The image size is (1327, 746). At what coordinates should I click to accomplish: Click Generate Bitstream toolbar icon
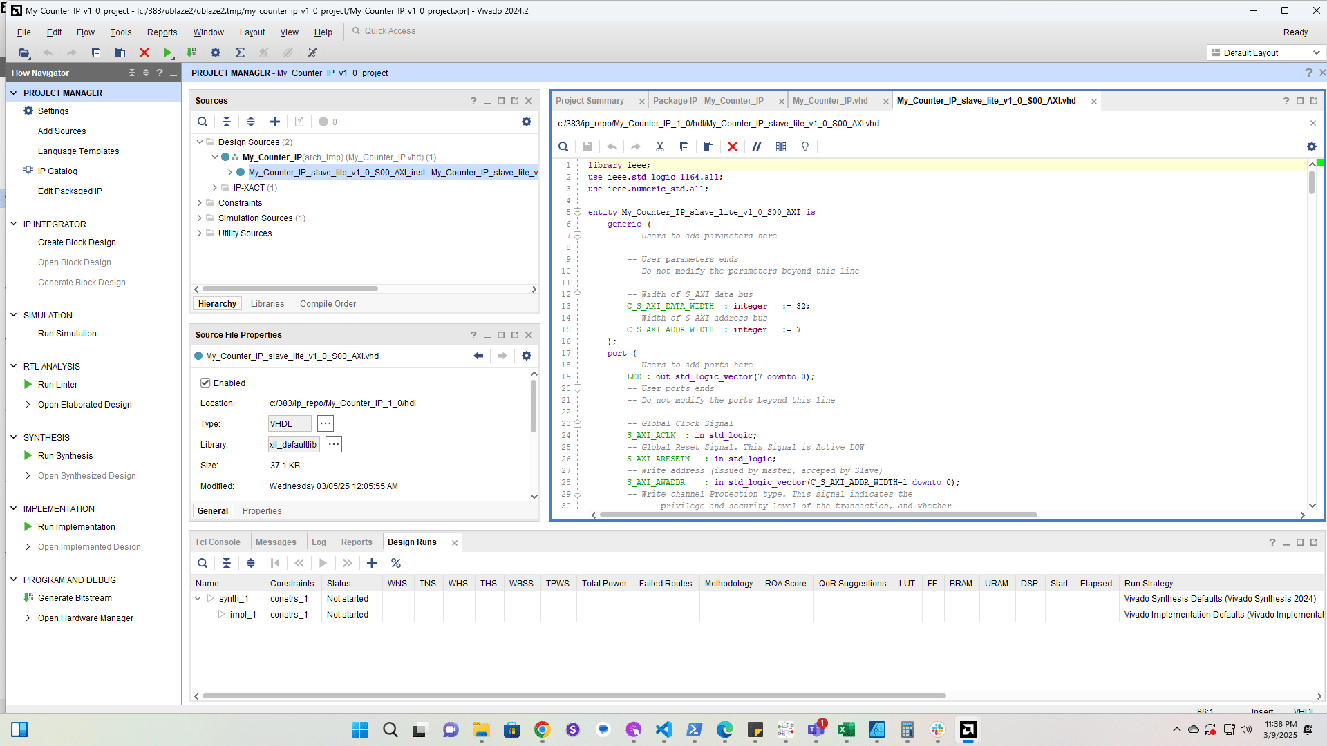192,52
